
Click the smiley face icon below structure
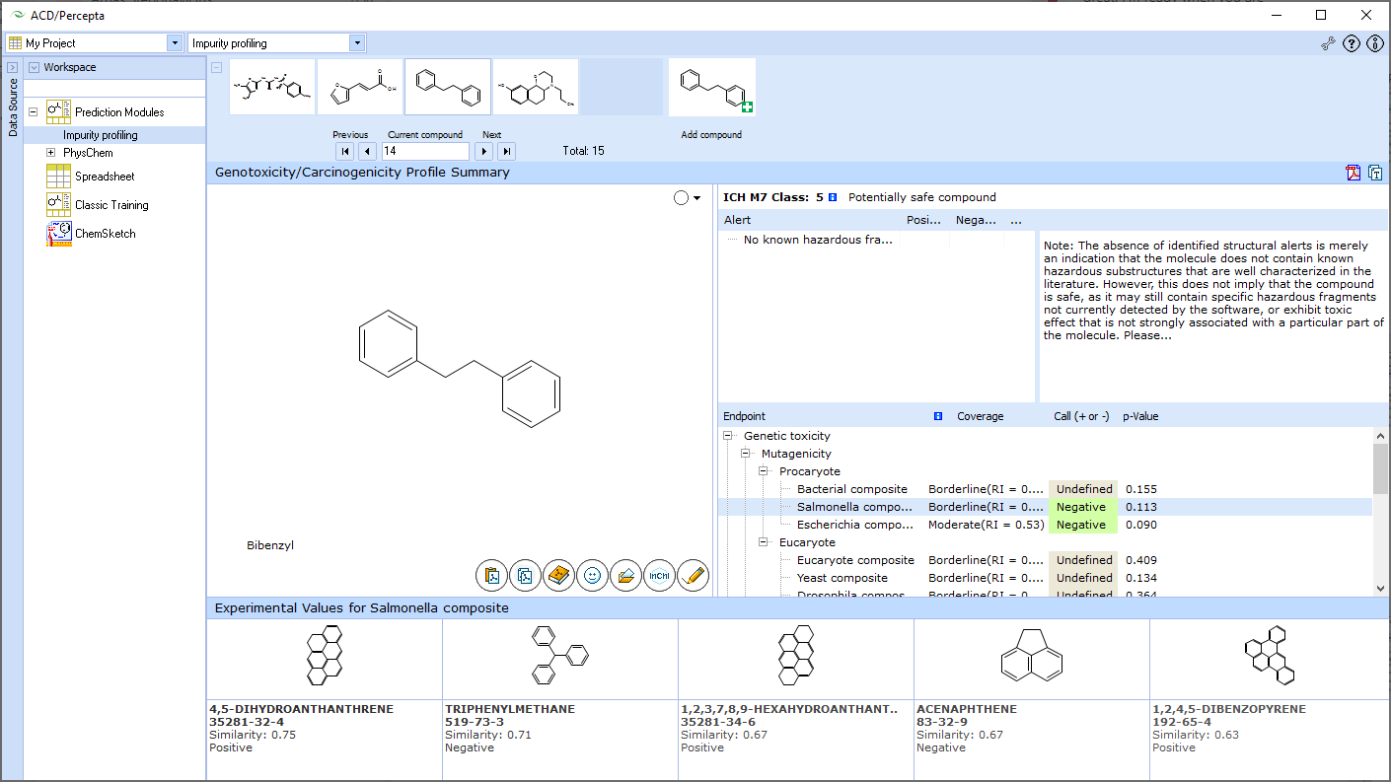coord(592,575)
